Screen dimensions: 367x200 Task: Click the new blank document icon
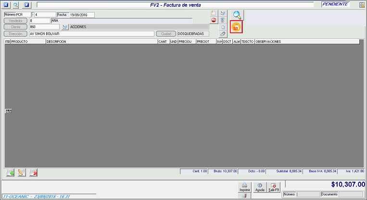tap(214, 13)
